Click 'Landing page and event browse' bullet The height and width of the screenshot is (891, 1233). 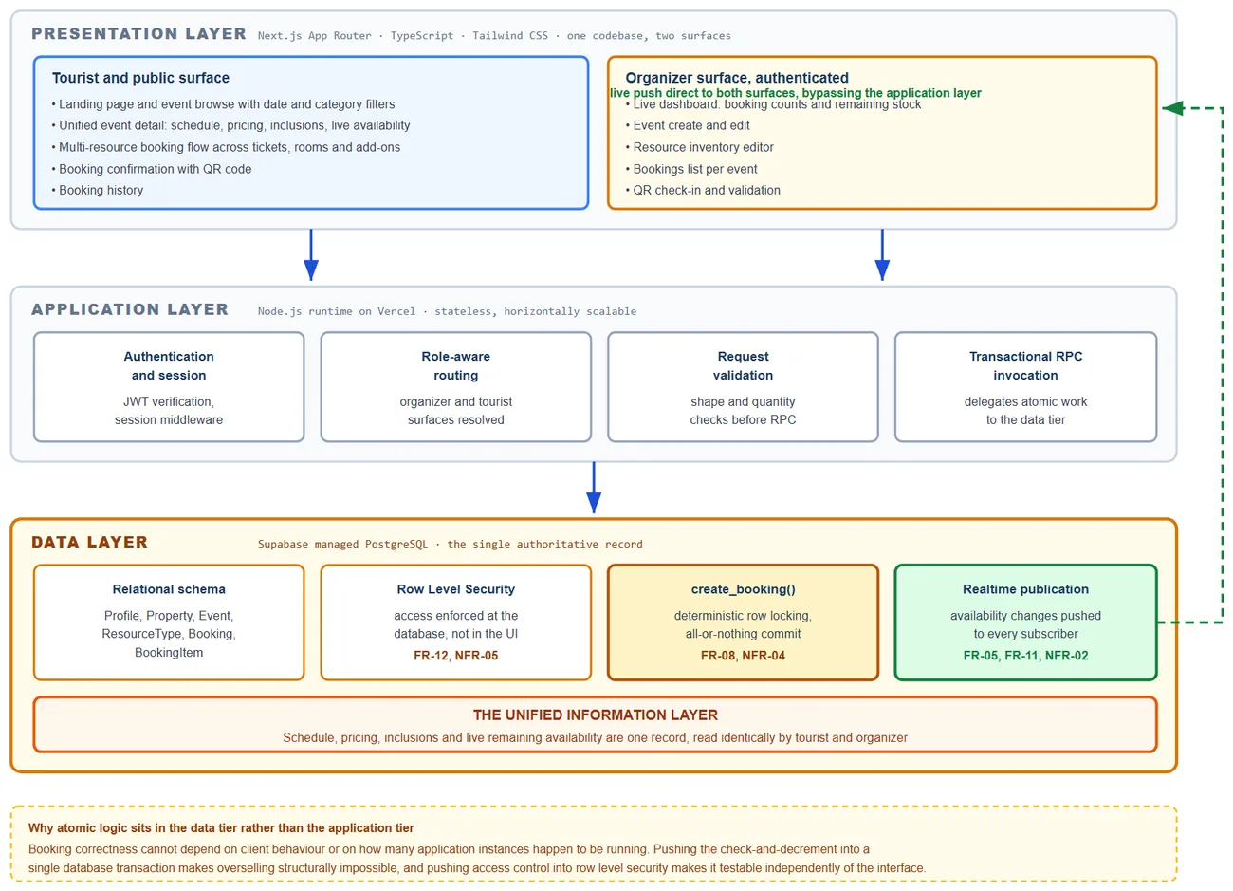[x=223, y=104]
